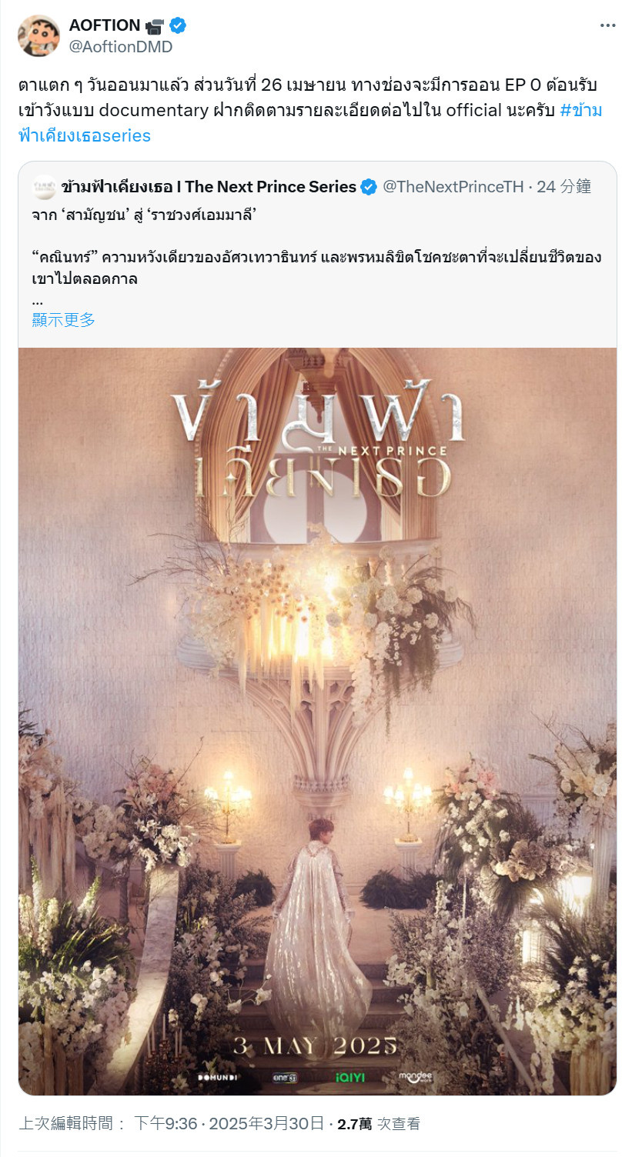Image resolution: width=632 pixels, height=1157 pixels.
Task: Click The Next Prince Series small avatar
Action: coord(44,186)
